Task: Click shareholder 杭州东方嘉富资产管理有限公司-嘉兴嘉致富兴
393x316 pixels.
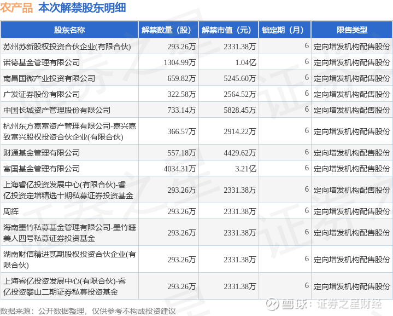Action: tap(69, 131)
